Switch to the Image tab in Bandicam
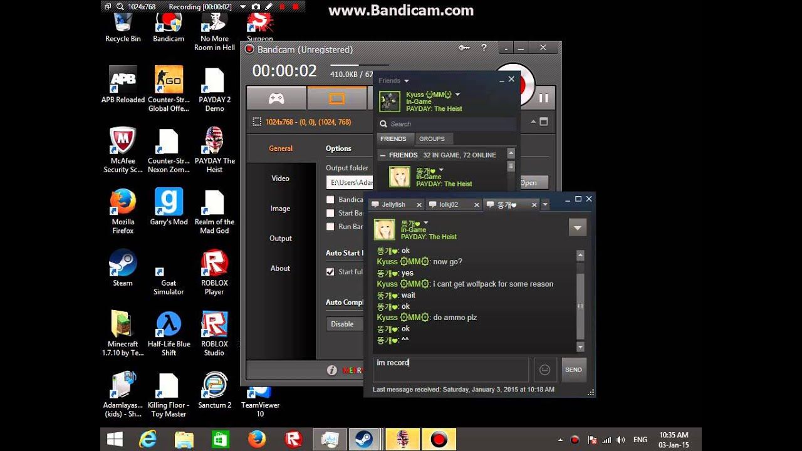The height and width of the screenshot is (451, 802). pyautogui.click(x=281, y=209)
